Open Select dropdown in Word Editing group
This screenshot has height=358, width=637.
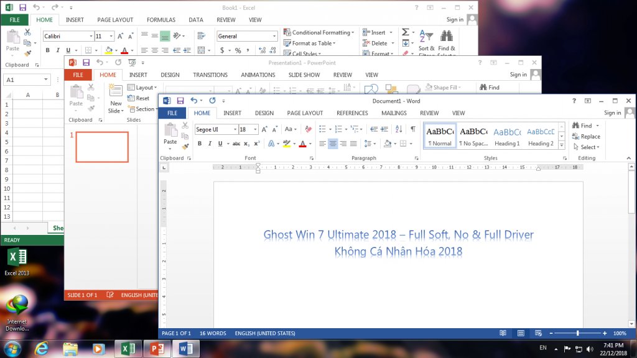[x=587, y=147]
